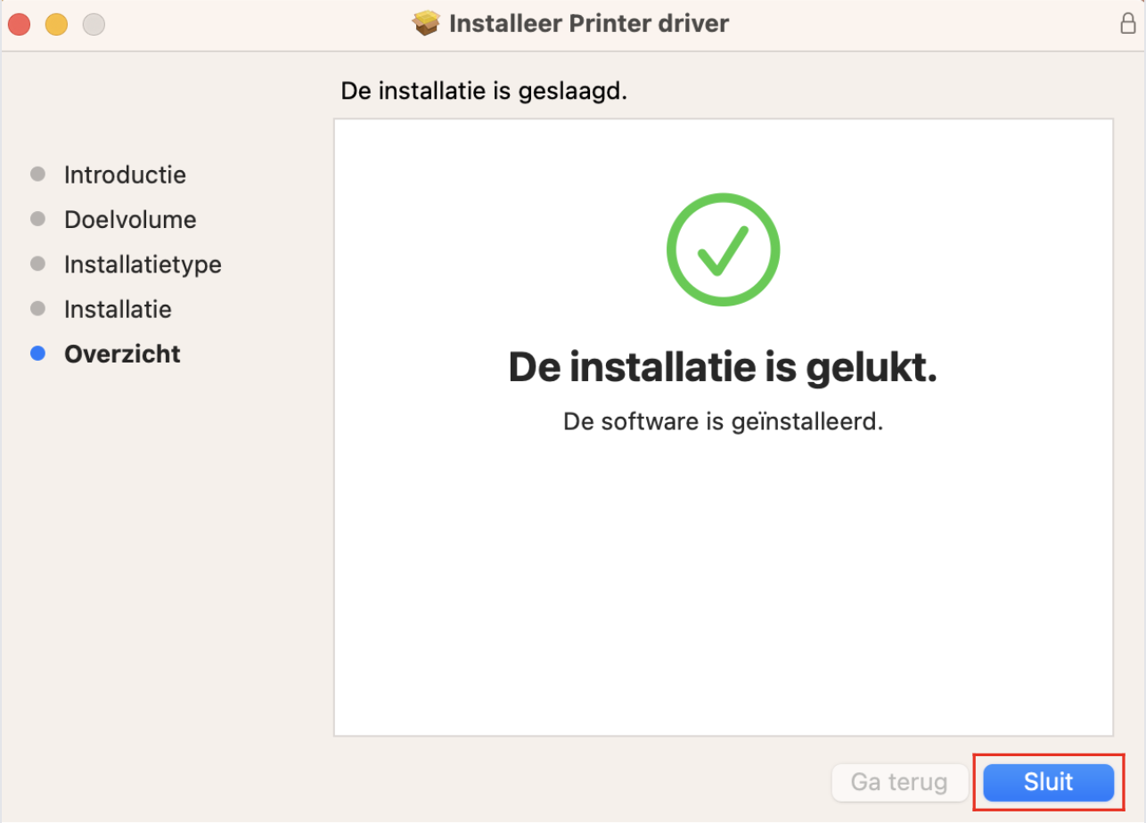Click the lock icon in title bar
This screenshot has height=823, width=1146.
click(1127, 23)
